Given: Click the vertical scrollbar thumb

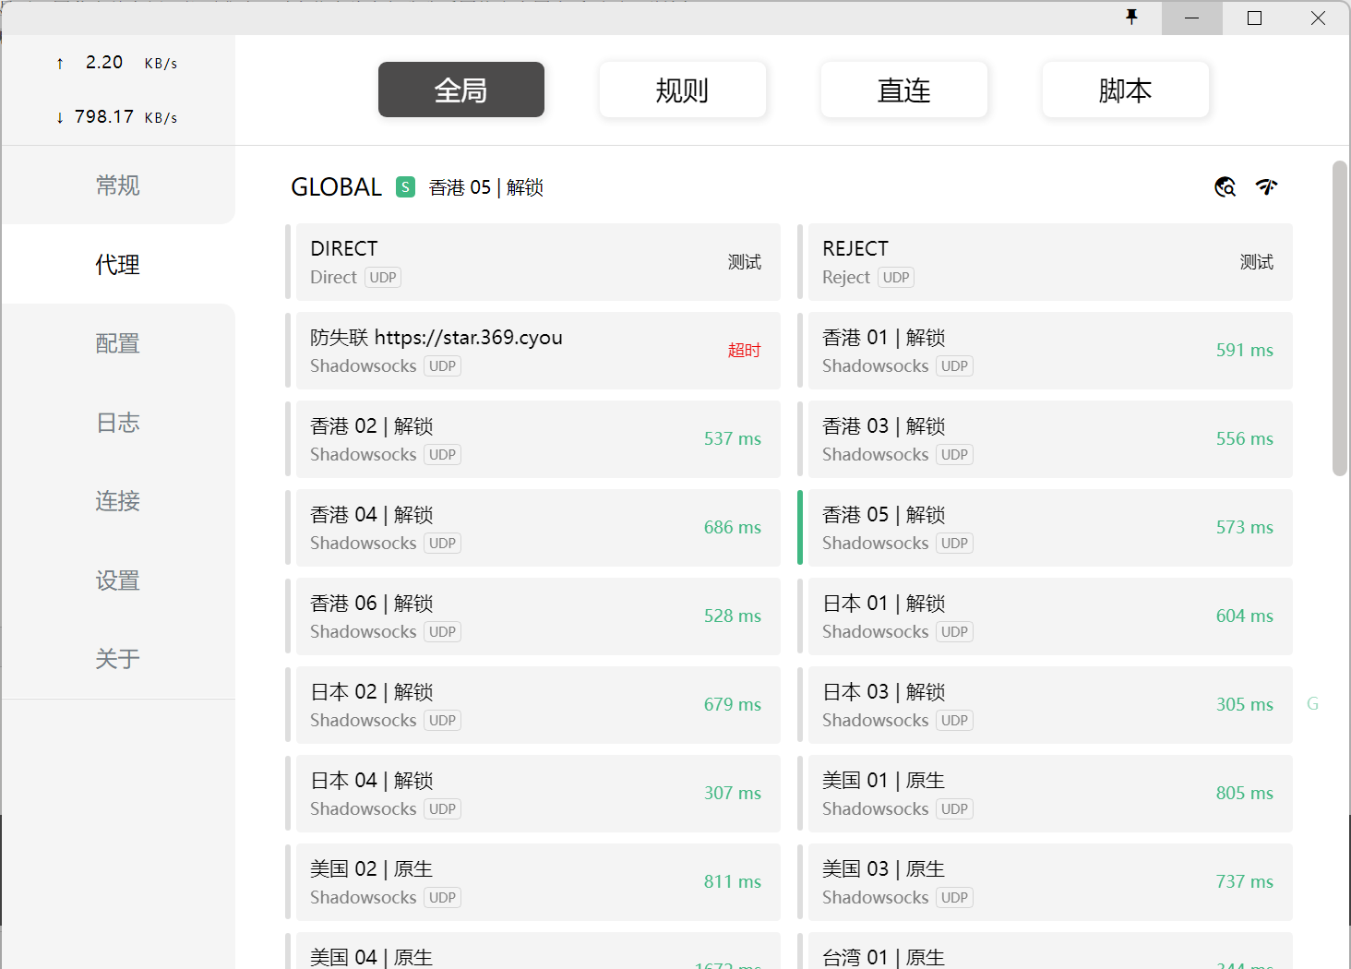Looking at the screenshot, I should point(1339,318).
